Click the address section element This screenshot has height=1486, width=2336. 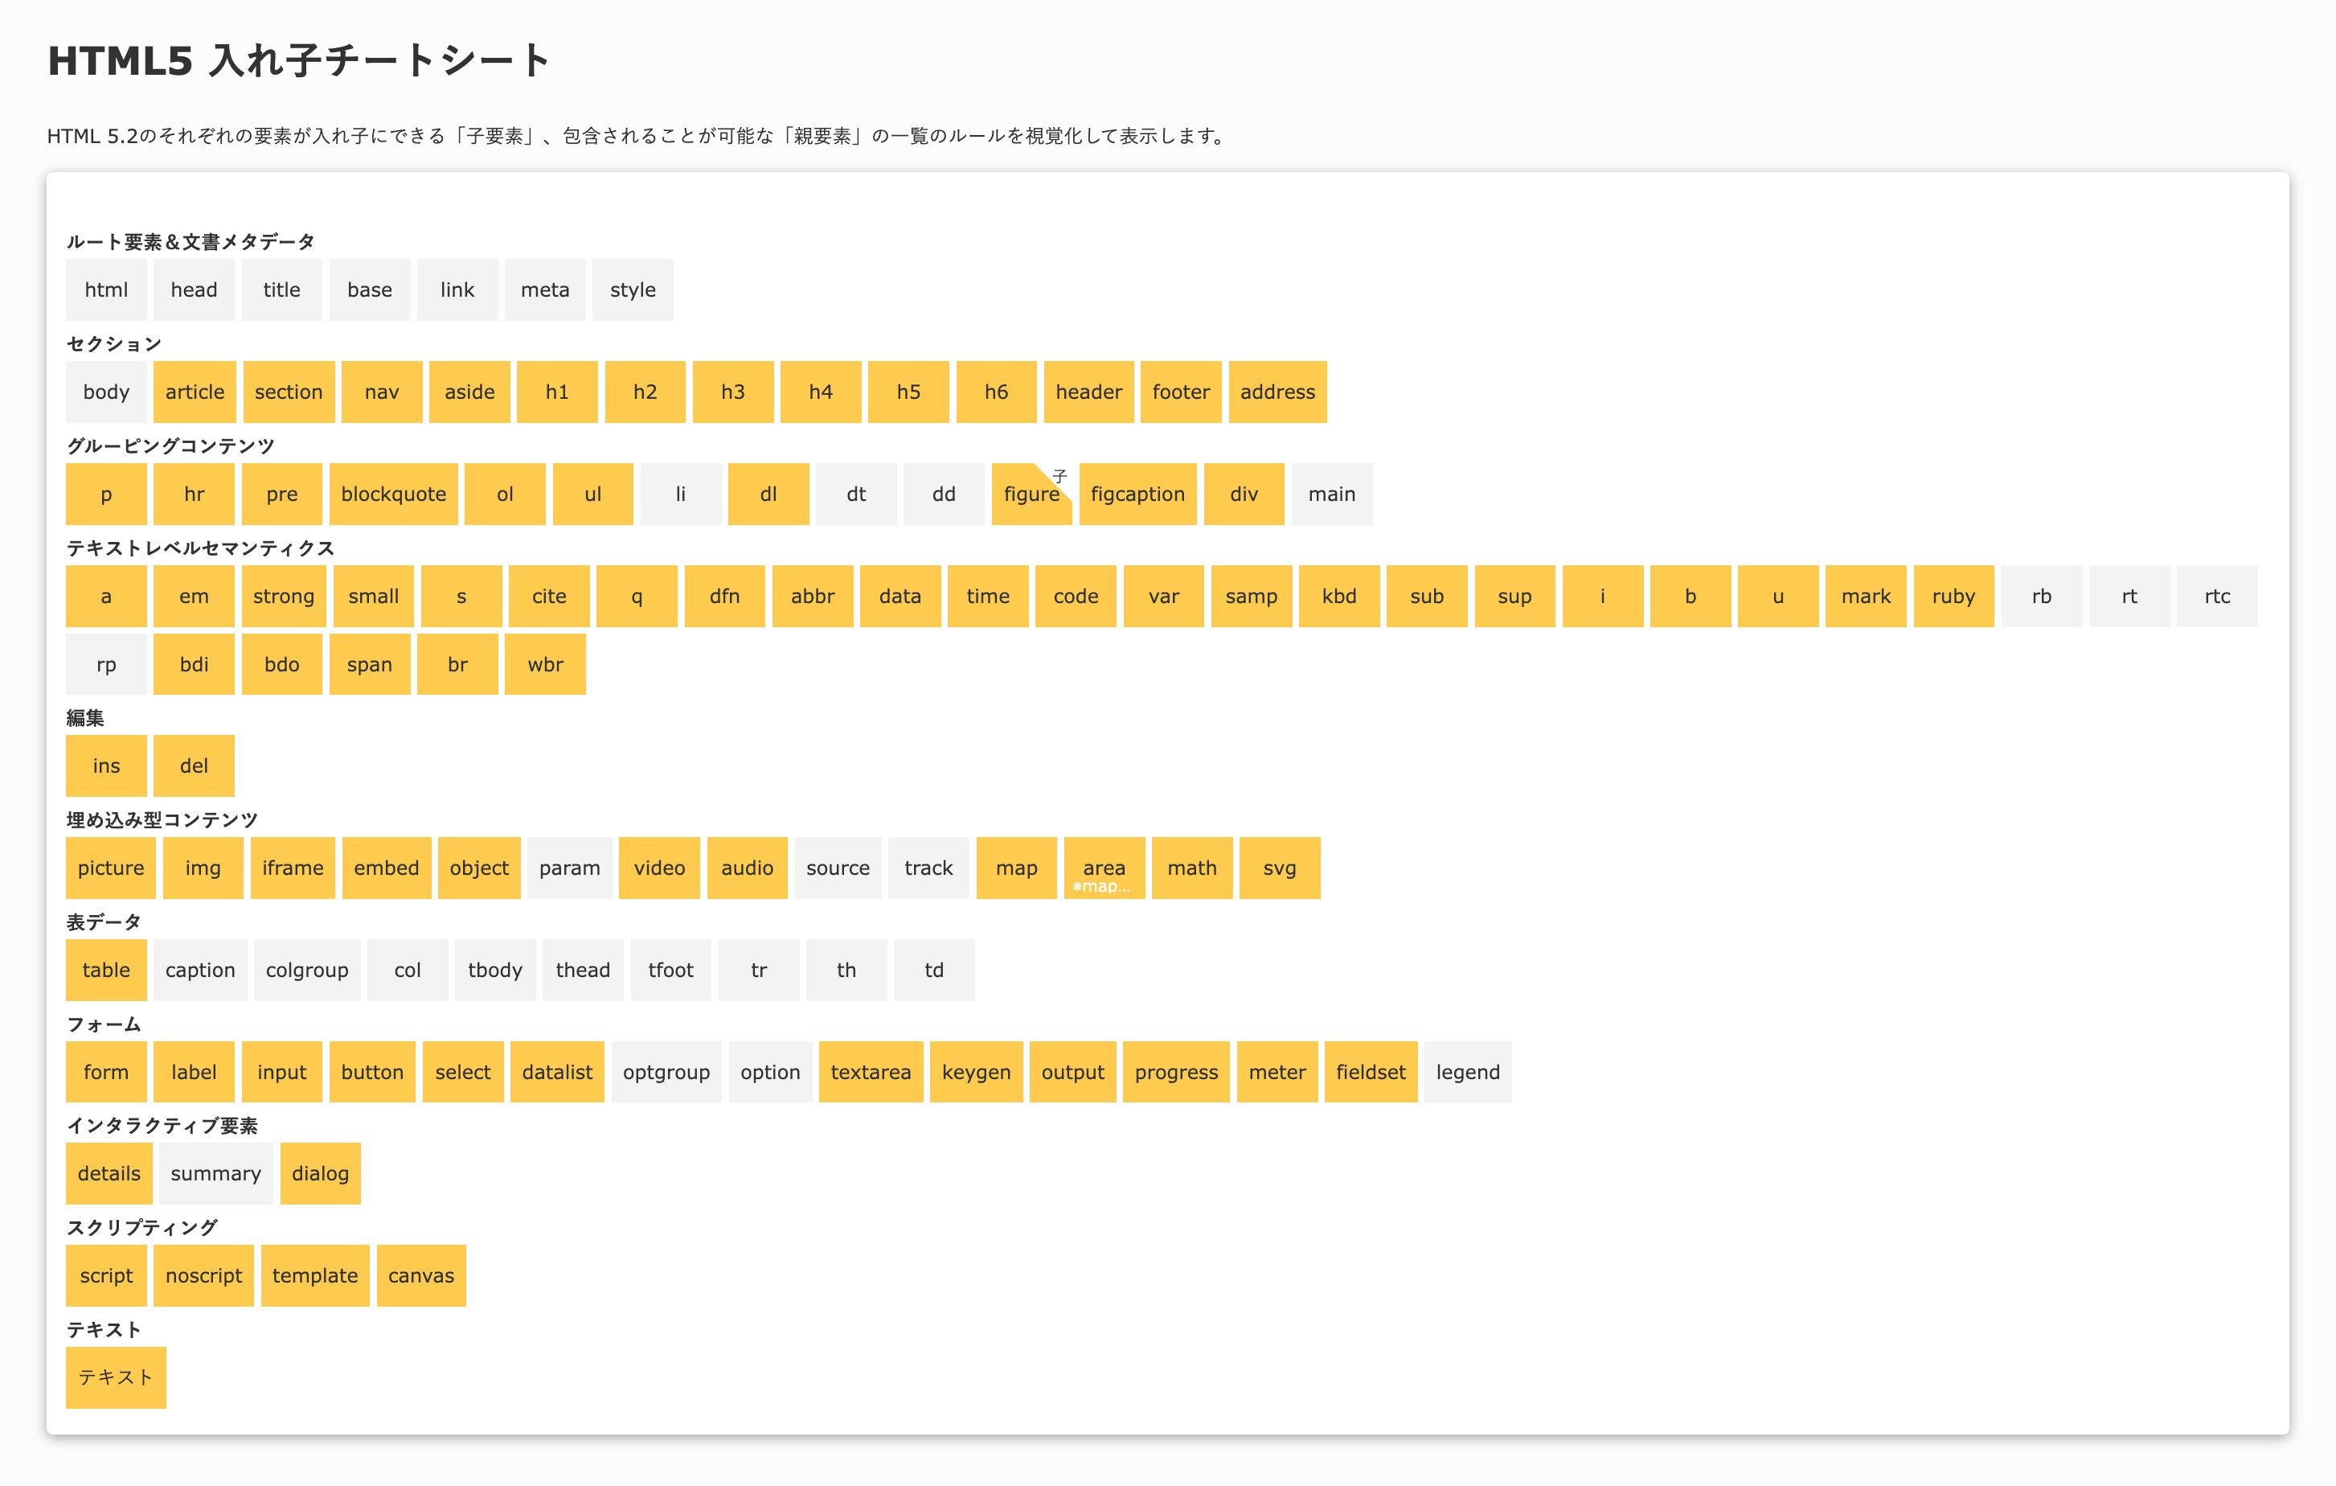[x=1277, y=392]
